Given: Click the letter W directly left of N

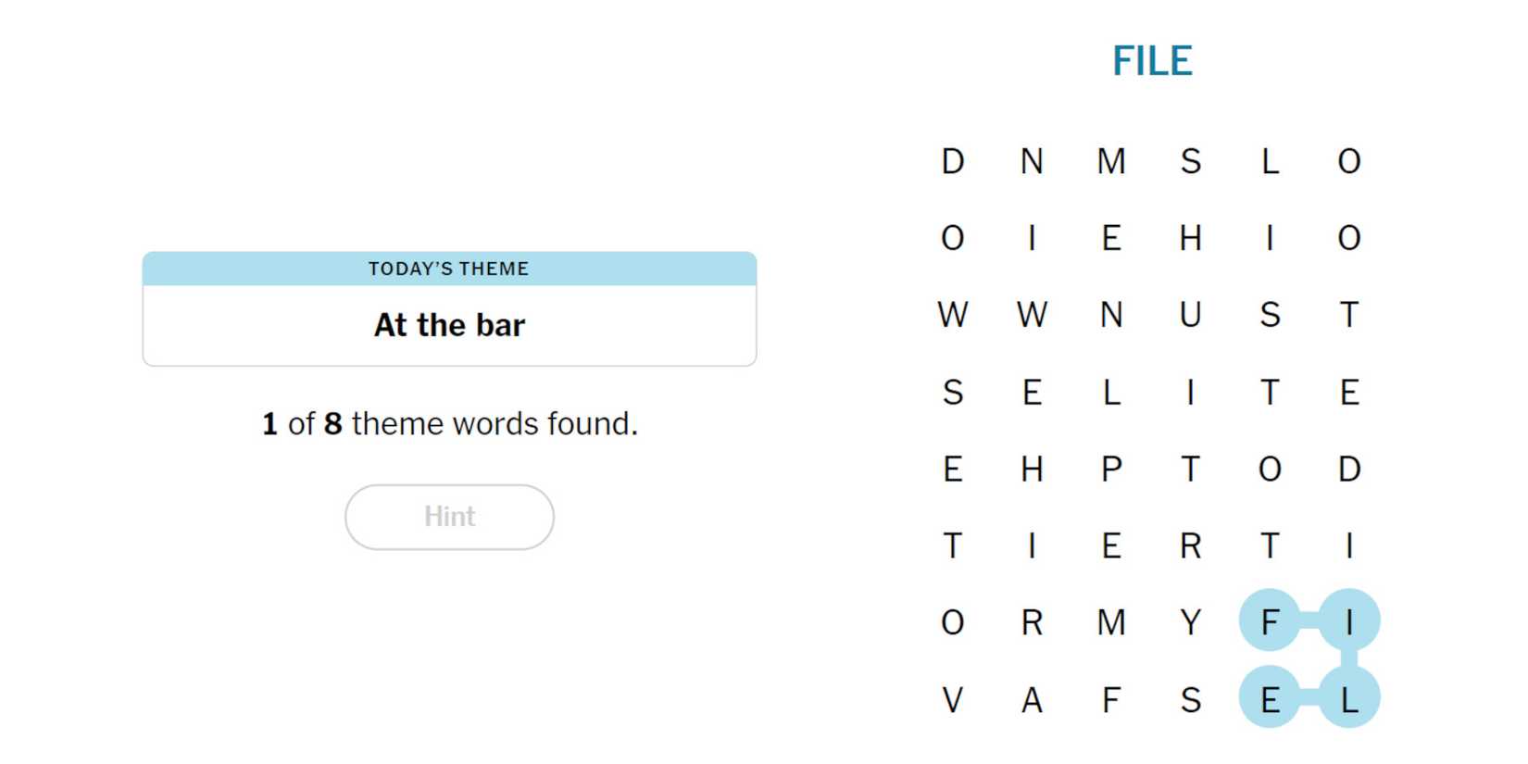Looking at the screenshot, I should pyautogui.click(x=1032, y=316).
